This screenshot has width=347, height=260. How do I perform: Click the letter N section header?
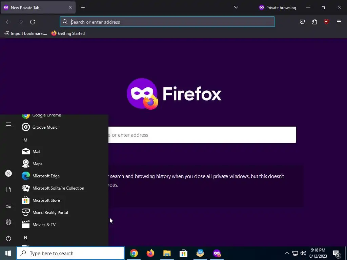click(25, 237)
